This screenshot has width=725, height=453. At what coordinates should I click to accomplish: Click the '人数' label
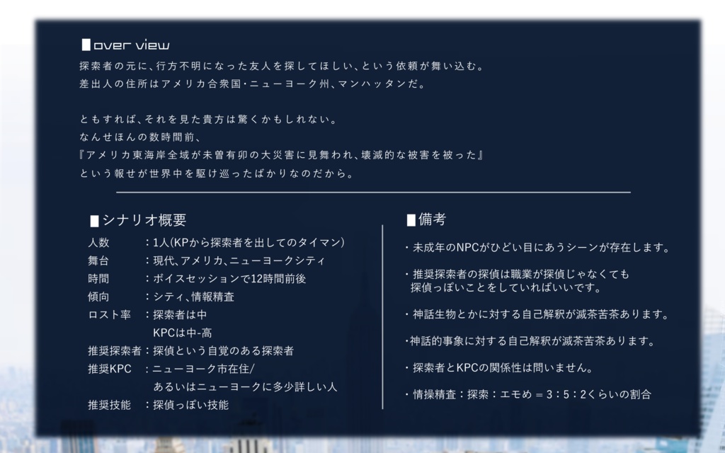click(98, 243)
